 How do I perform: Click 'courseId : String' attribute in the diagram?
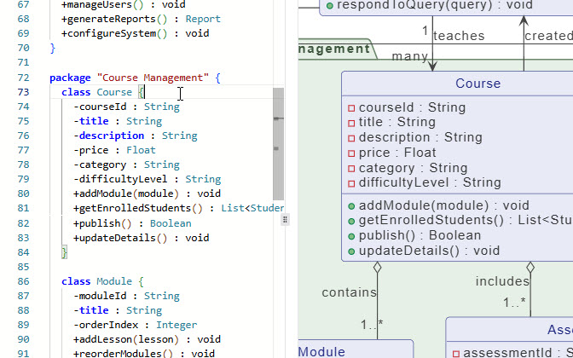(x=412, y=107)
